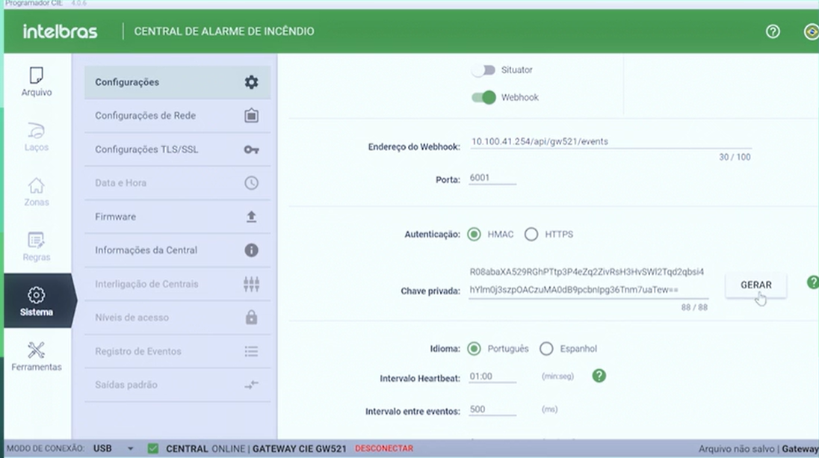
Task: Open Configurações TLS/SSL menu item
Action: [176, 149]
